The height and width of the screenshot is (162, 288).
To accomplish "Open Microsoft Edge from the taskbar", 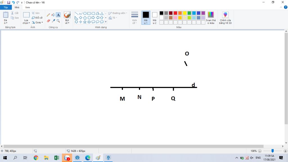I will tap(88, 158).
